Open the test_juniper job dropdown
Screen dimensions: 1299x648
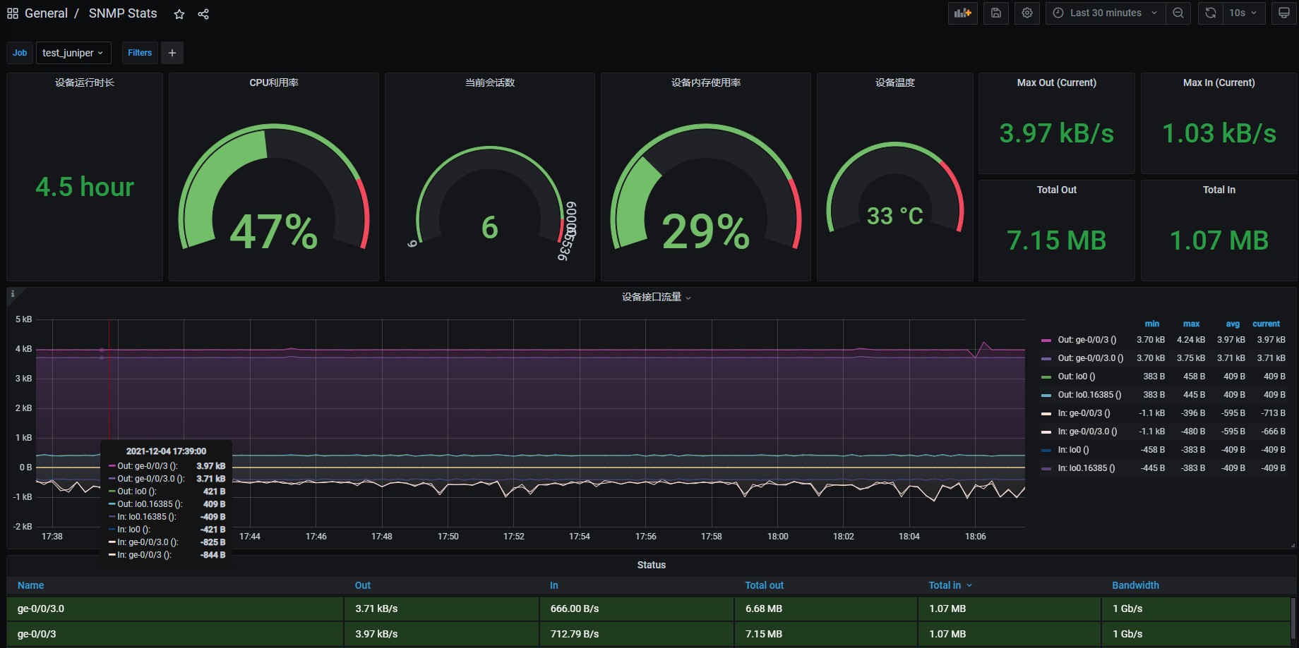point(72,53)
